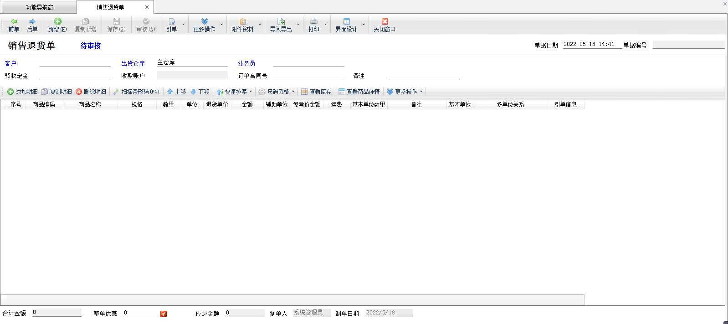Select the 销售退货单 tab
The image size is (728, 324).
pyautogui.click(x=110, y=7)
